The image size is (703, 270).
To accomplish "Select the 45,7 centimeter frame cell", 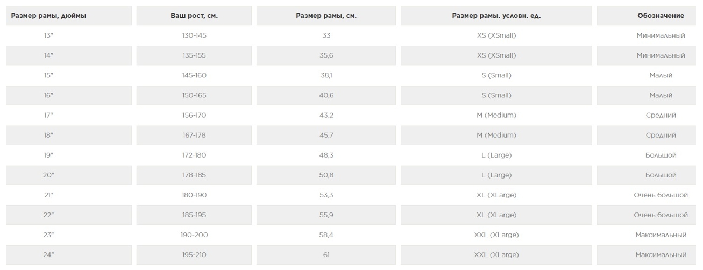I will pyautogui.click(x=326, y=135).
